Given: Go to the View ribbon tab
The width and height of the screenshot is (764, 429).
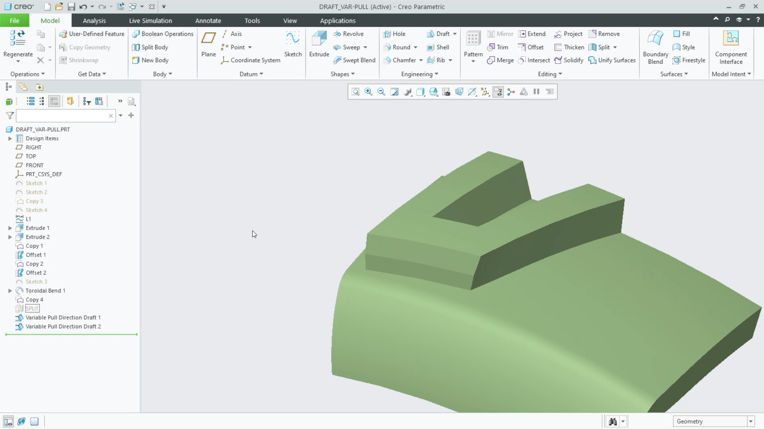Looking at the screenshot, I should point(290,21).
